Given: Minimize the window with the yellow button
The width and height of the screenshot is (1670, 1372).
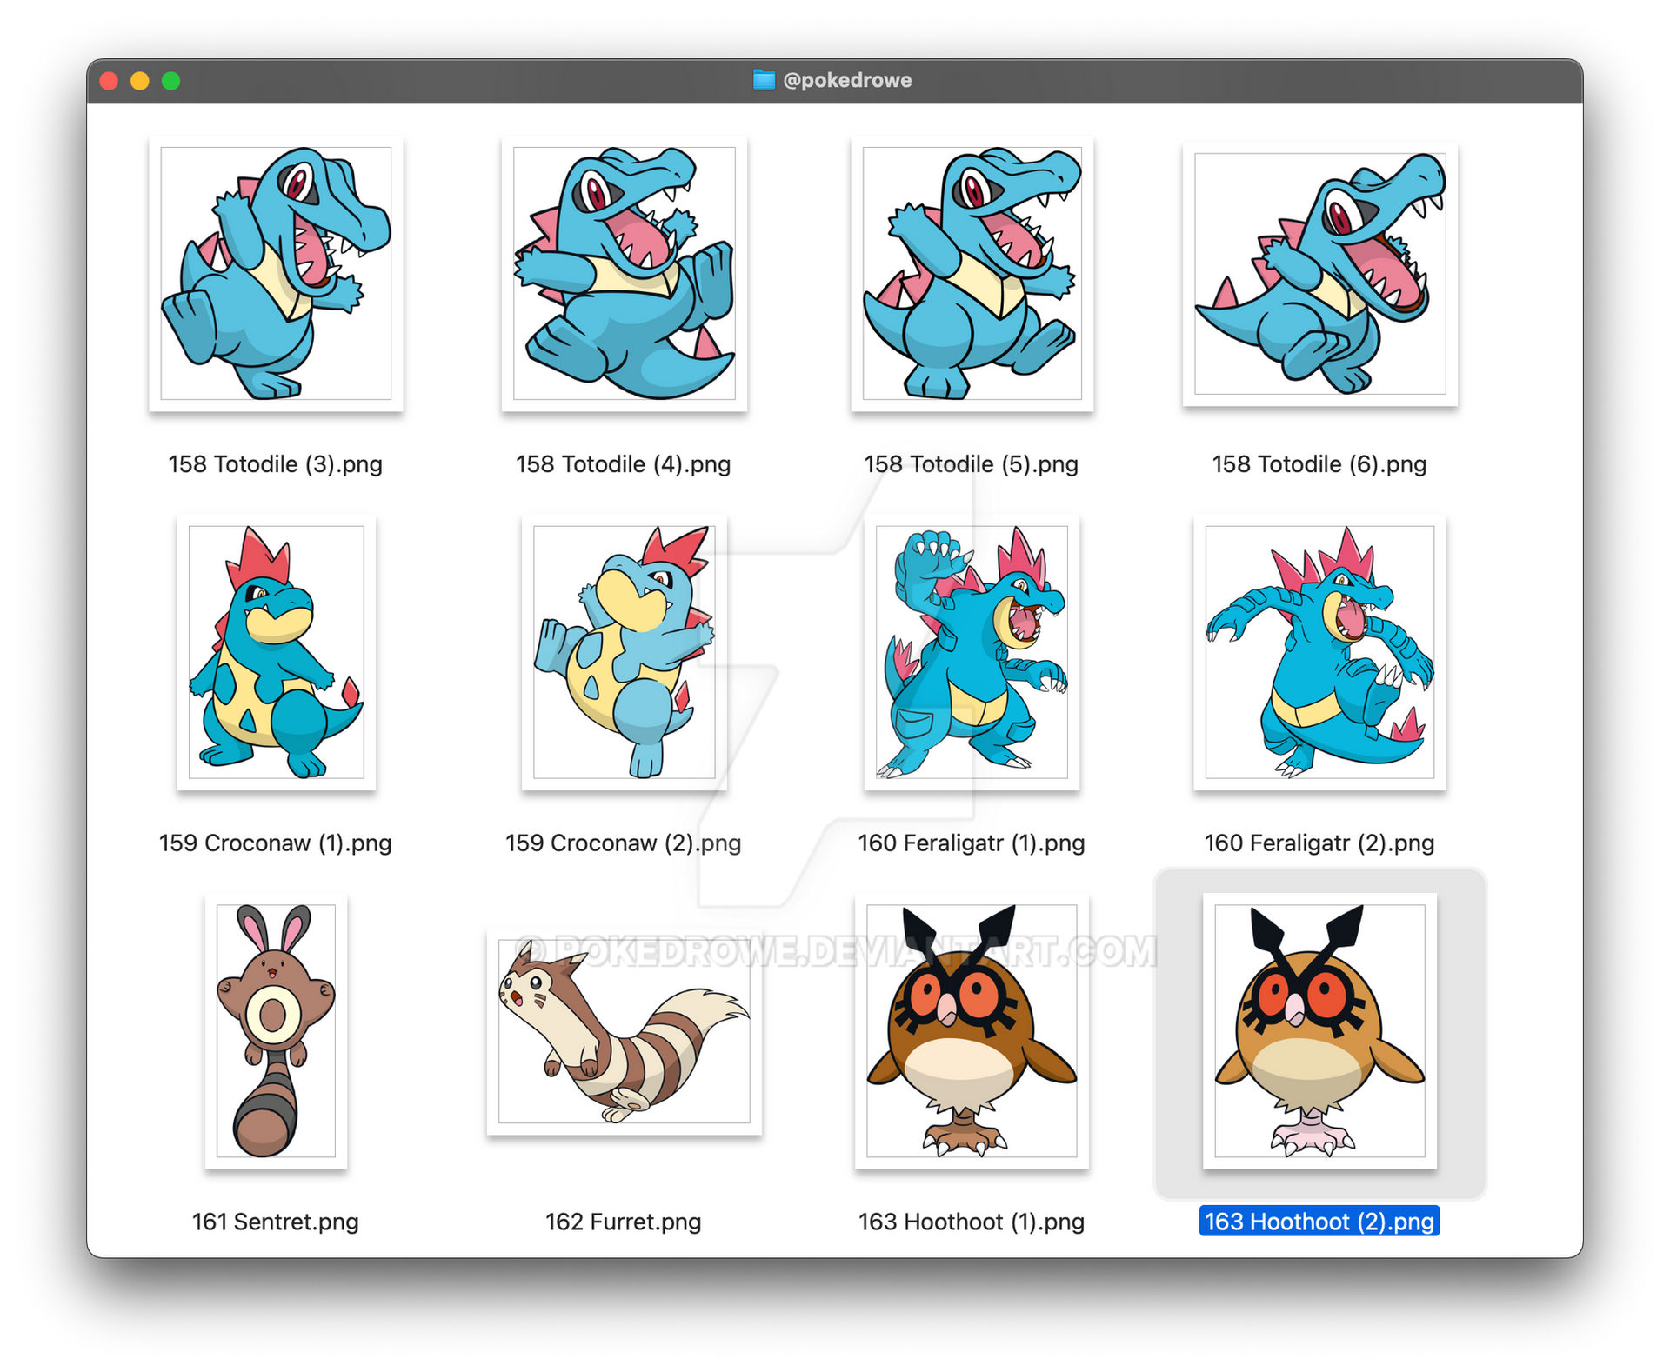Looking at the screenshot, I should tap(140, 81).
